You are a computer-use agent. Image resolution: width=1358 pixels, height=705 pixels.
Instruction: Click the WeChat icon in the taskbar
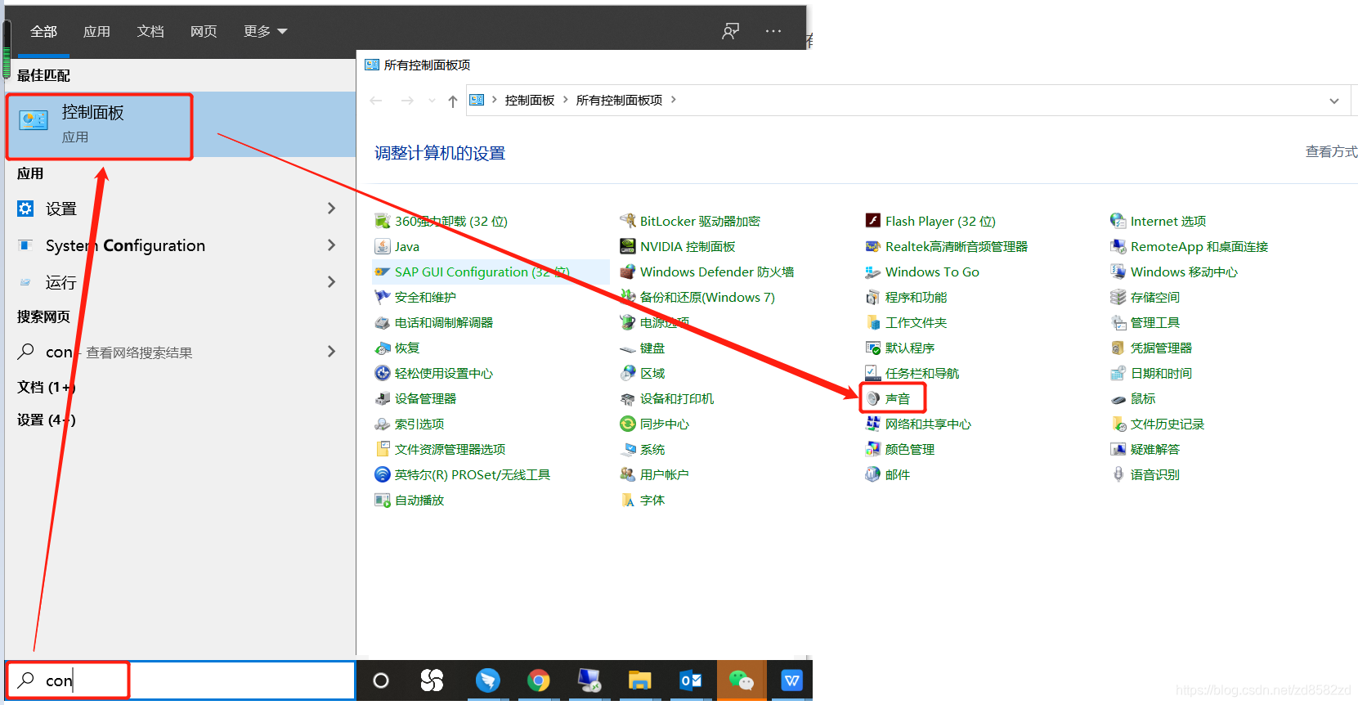point(742,680)
